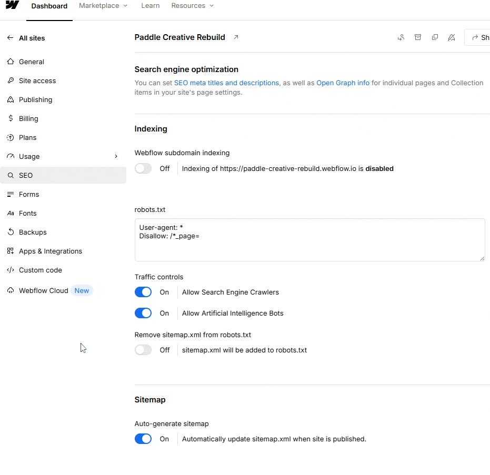Click 'sitemap.xml will be added to robots.txt' text
490x475 pixels.
[x=244, y=350]
